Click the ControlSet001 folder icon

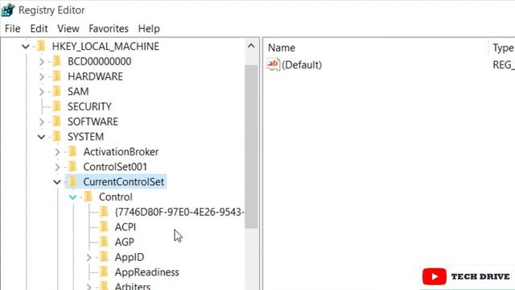click(72, 167)
